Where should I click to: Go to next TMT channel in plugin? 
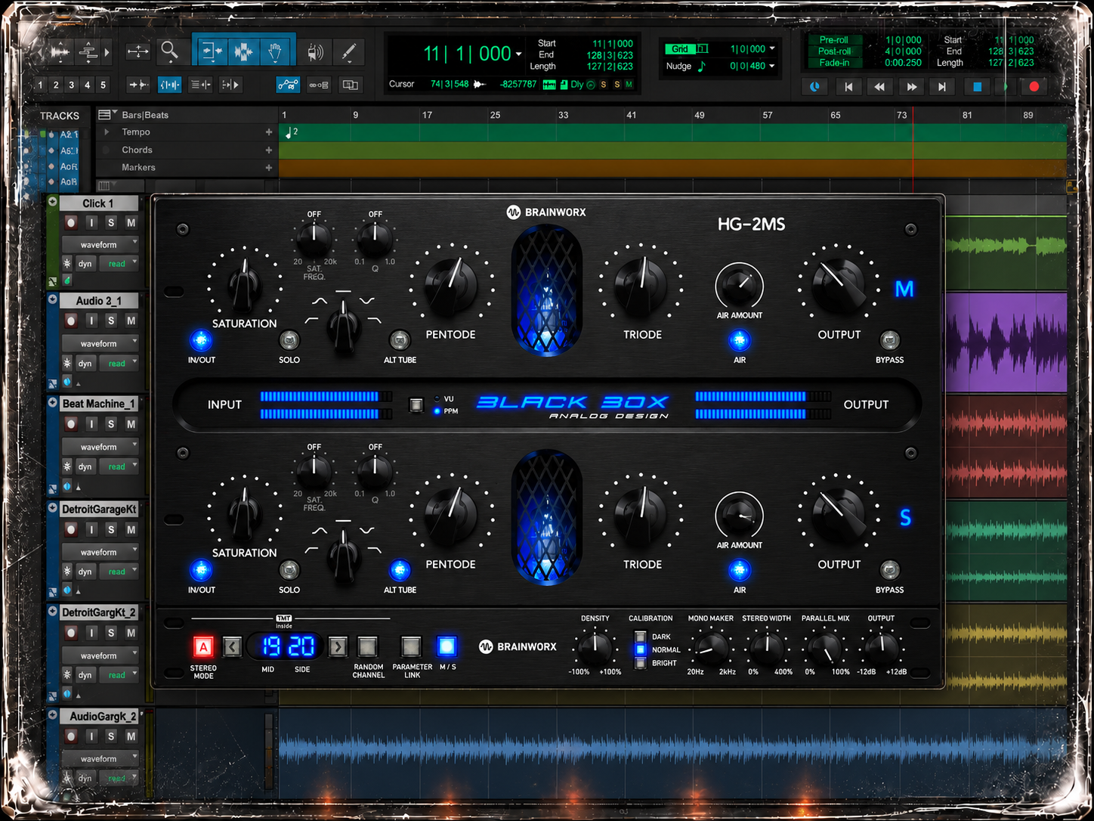(338, 646)
